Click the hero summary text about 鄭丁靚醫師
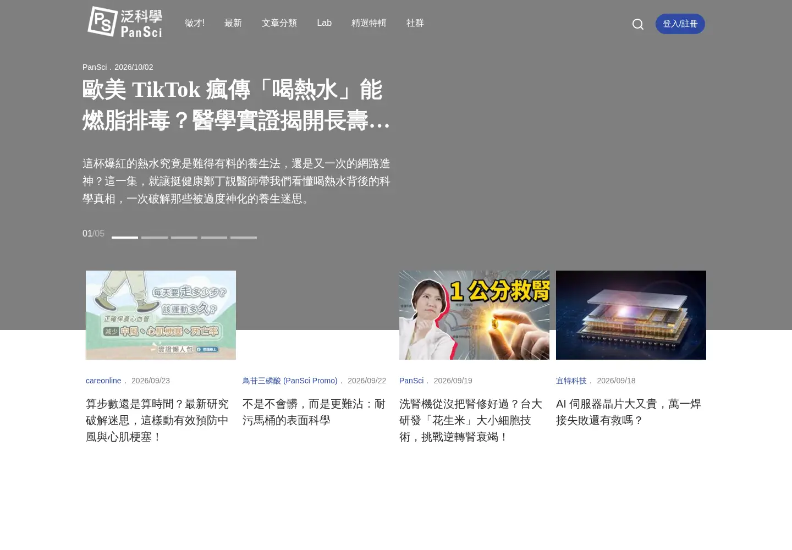Viewport: 792px width, 550px height. coord(237,181)
